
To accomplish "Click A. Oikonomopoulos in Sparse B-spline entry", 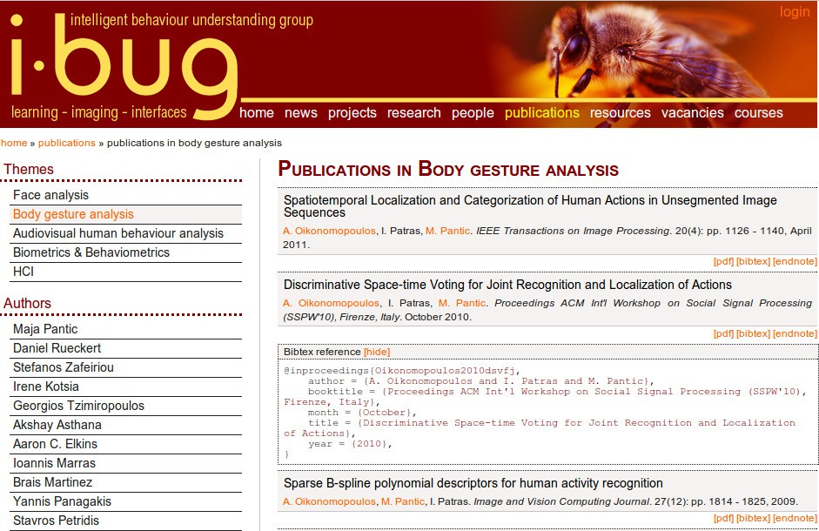I will pyautogui.click(x=329, y=501).
